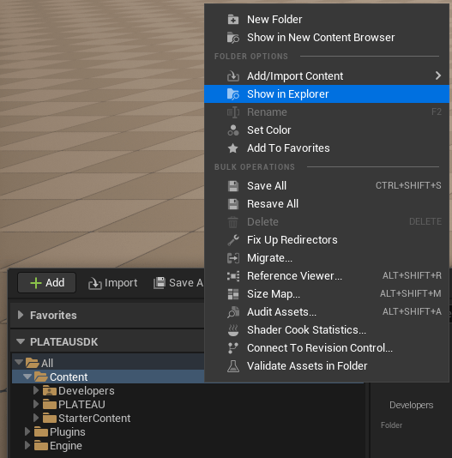Select Add To Favorites entry
Image resolution: width=452 pixels, height=458 pixels.
click(x=327, y=148)
